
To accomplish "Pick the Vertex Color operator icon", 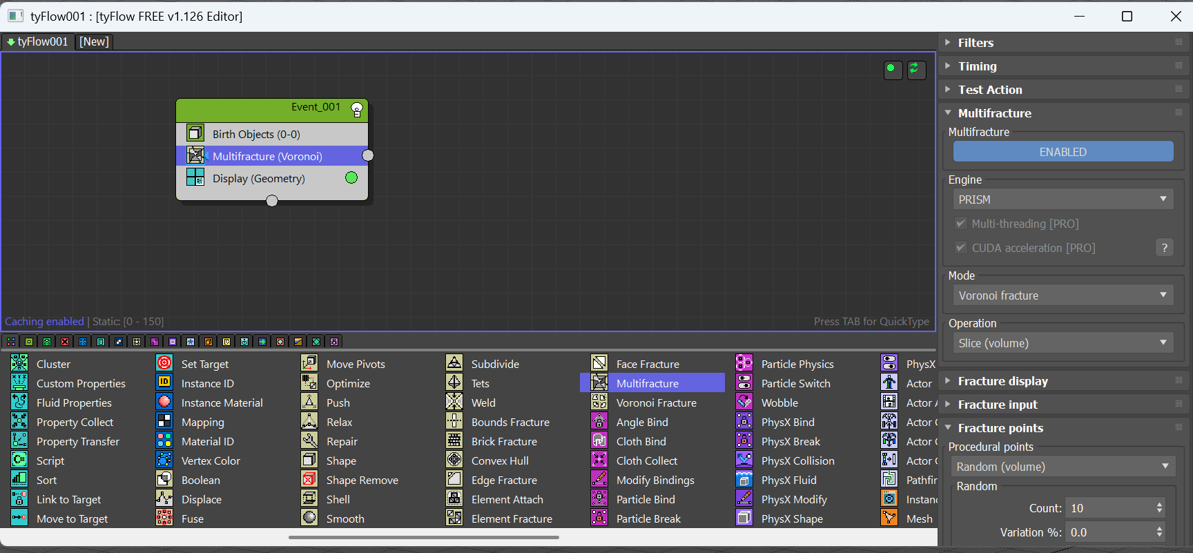I will click(164, 460).
